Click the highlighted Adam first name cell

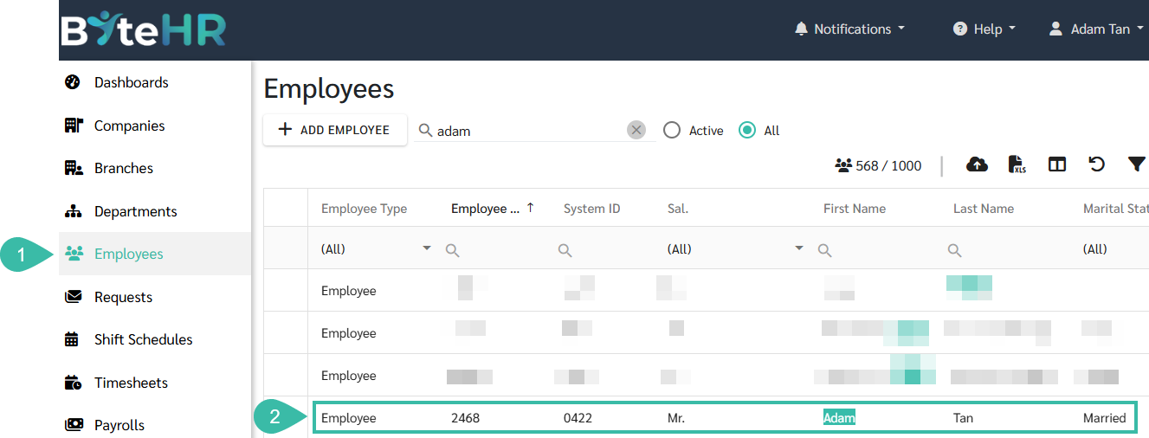click(839, 418)
